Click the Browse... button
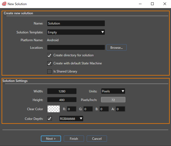Screen dimensions: 171x146 tap(116, 47)
